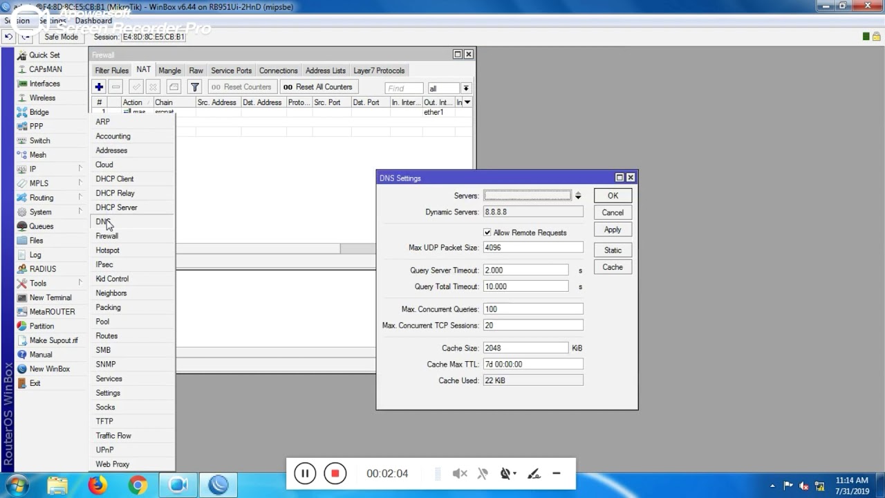Open Log in the sidebar
Image resolution: width=885 pixels, height=498 pixels.
35,255
